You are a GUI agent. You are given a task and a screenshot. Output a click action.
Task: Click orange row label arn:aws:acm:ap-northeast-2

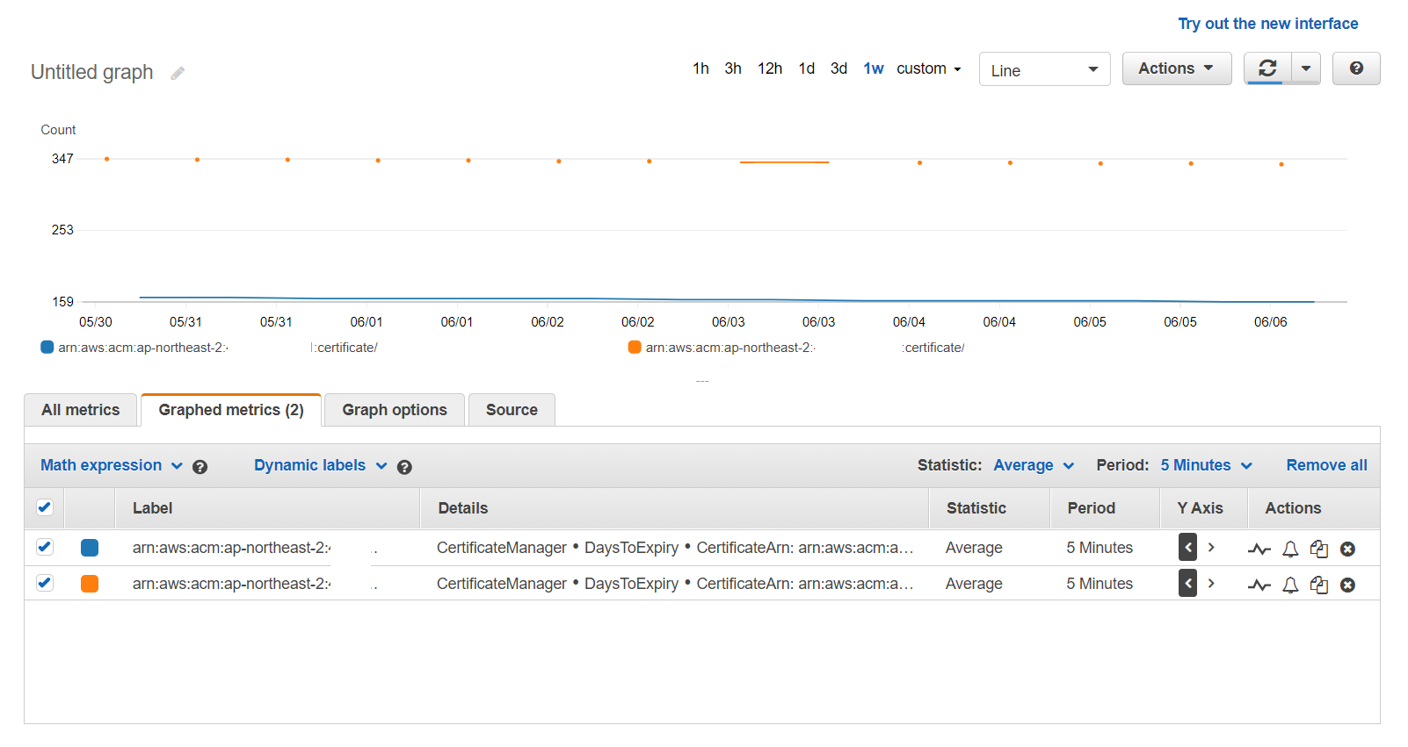click(x=231, y=584)
